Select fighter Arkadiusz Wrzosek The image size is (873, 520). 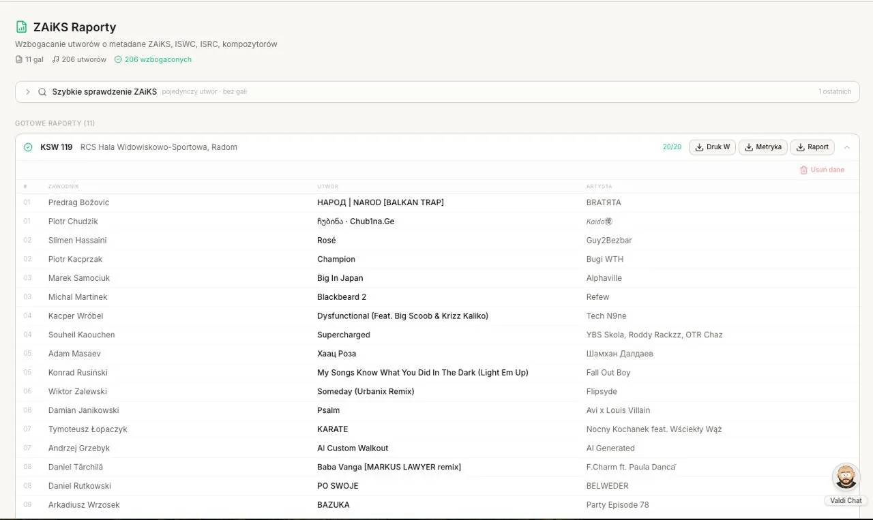tap(84, 505)
